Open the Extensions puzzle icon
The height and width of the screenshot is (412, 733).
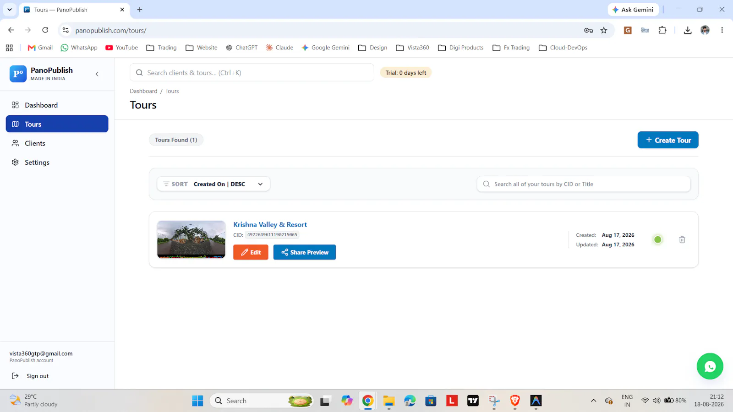coord(662,30)
